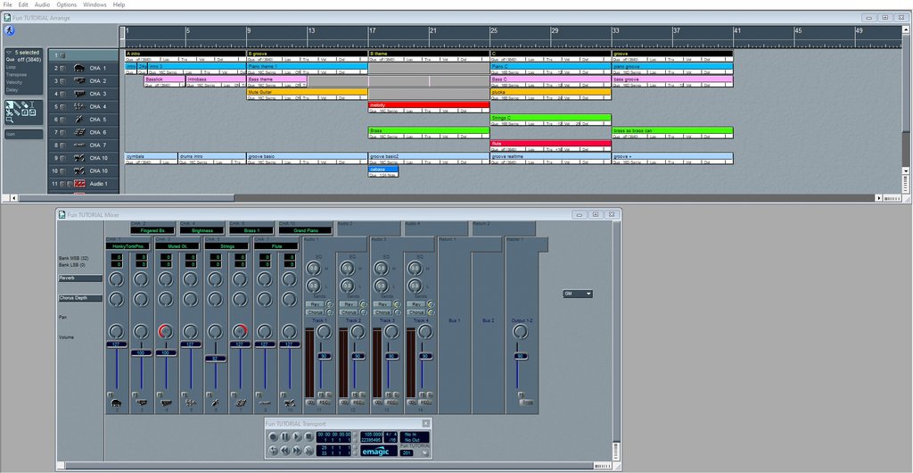Open the GM dropdown in Mixer
The height and width of the screenshot is (473, 913).
point(578,294)
